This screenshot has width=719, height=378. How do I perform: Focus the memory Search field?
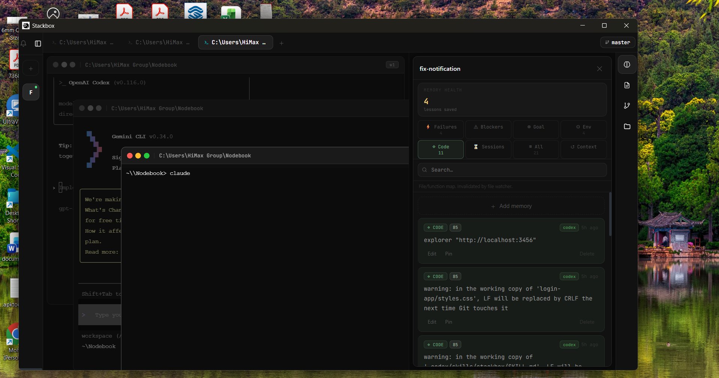[x=512, y=170]
